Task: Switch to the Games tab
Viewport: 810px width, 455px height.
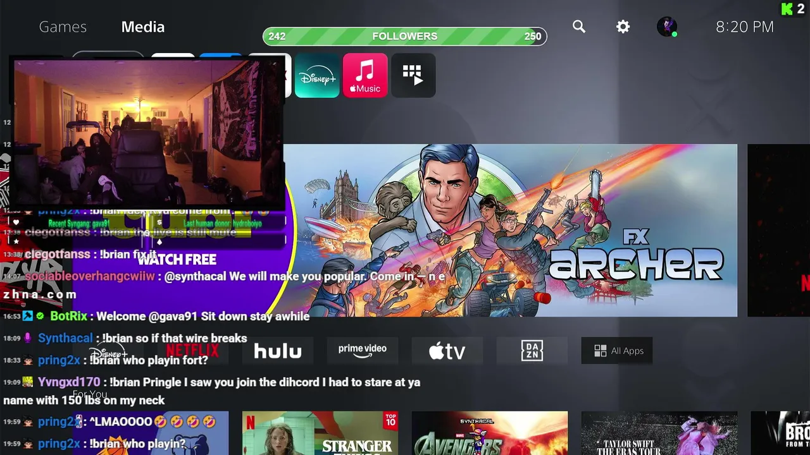Action: [63, 27]
